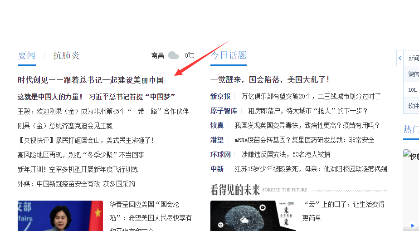Click the Hua Chunying press conference thumbnail

point(60,216)
